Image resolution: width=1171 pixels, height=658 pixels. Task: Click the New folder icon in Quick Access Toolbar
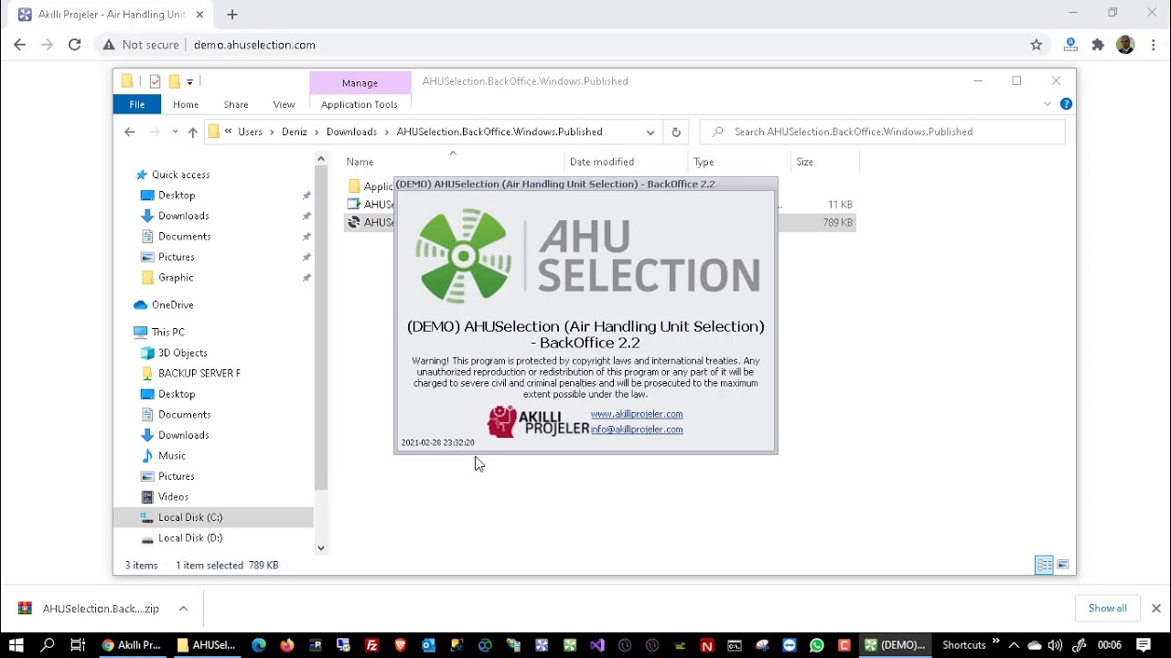click(173, 81)
